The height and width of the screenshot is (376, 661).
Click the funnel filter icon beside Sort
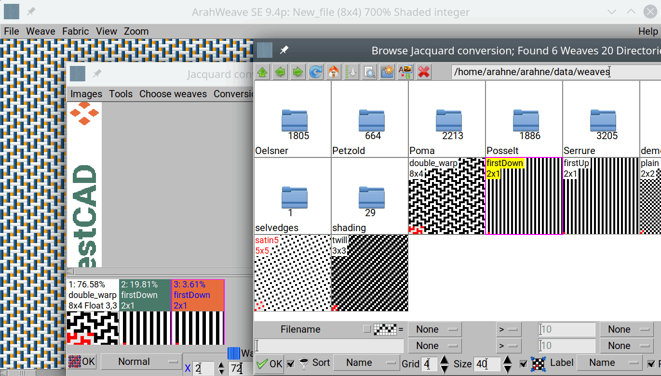pos(304,363)
